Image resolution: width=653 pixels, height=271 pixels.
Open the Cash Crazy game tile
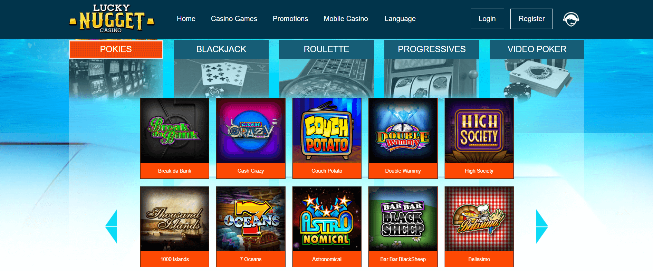coord(251,130)
